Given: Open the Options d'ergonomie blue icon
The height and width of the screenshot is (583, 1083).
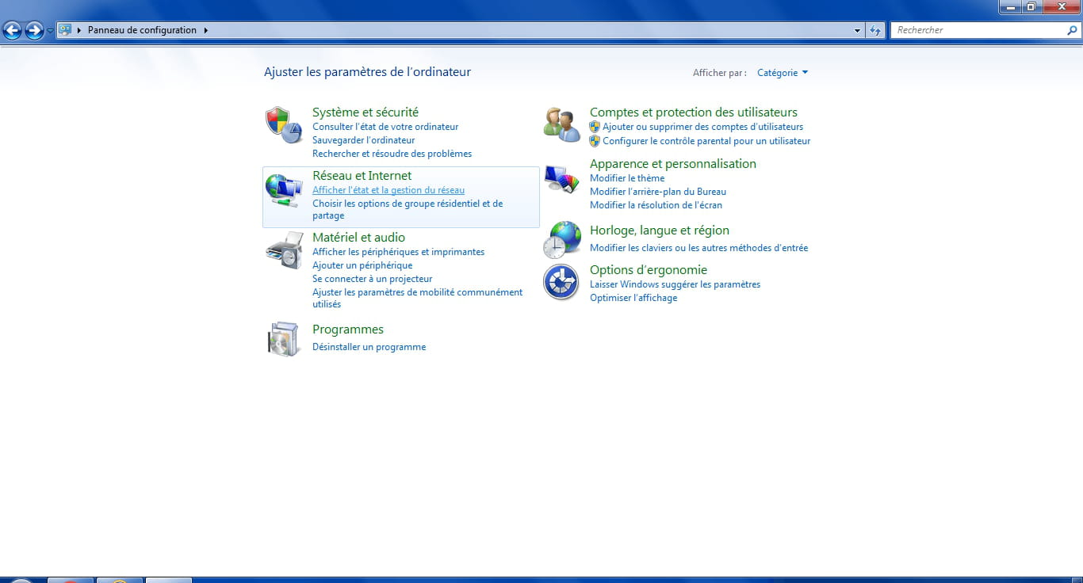Looking at the screenshot, I should point(561,282).
